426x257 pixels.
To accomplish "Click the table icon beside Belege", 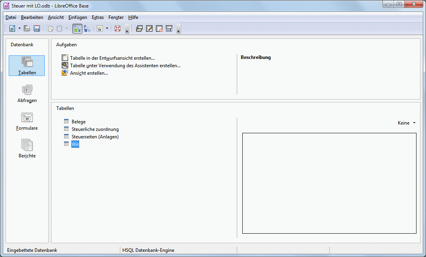I will pyautogui.click(x=66, y=121).
